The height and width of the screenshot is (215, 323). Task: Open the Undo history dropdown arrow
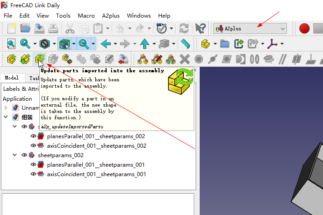click(x=130, y=28)
